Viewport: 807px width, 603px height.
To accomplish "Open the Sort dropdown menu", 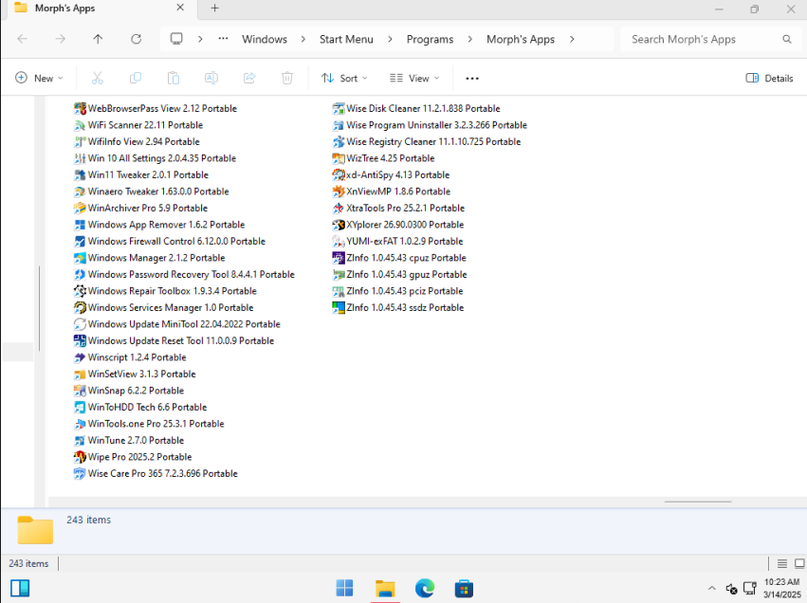I will (x=344, y=78).
